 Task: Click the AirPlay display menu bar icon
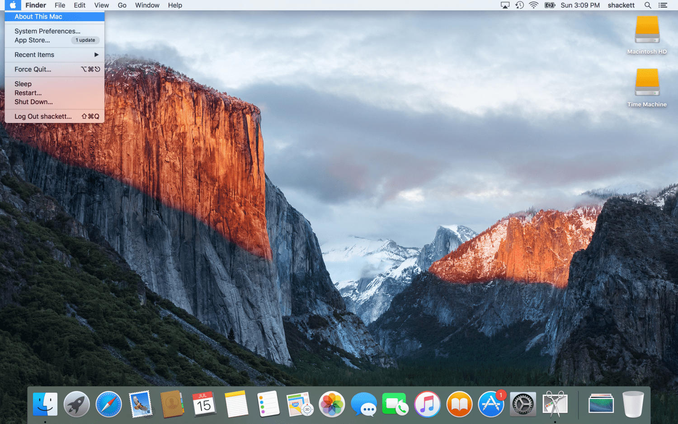(505, 5)
